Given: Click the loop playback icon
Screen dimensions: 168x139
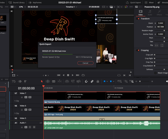Looking at the screenshot, I should 83,75.
